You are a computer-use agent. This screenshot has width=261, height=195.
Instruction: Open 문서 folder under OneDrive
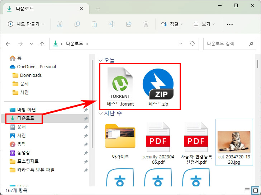(20, 84)
